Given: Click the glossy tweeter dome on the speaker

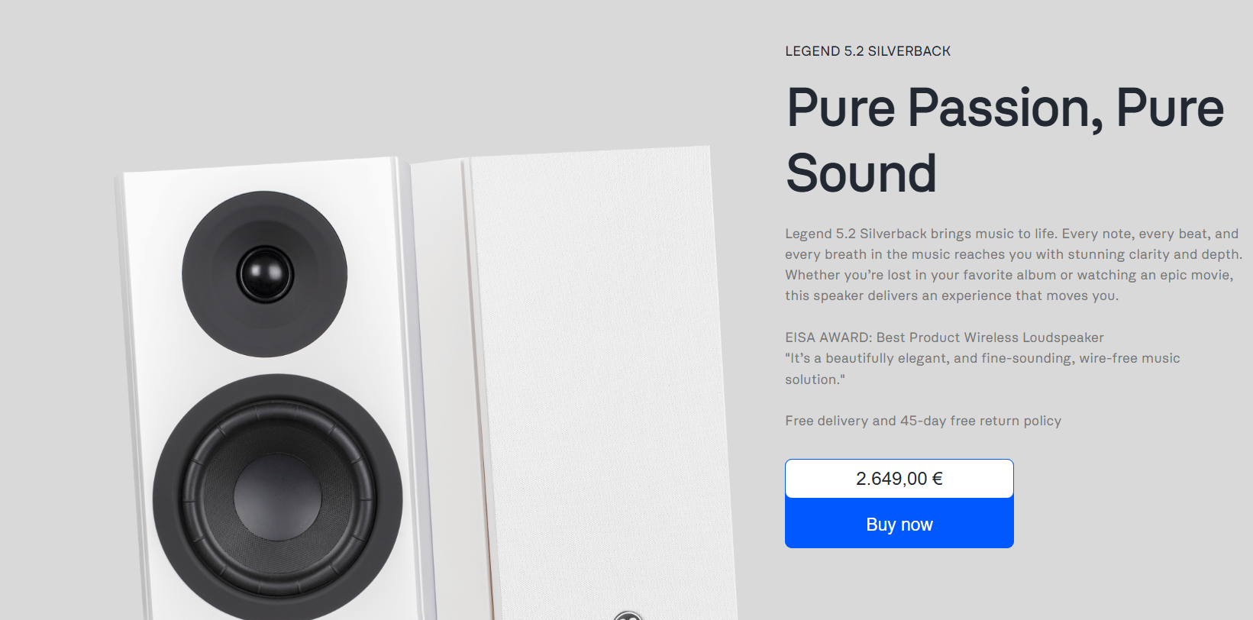Looking at the screenshot, I should [265, 274].
